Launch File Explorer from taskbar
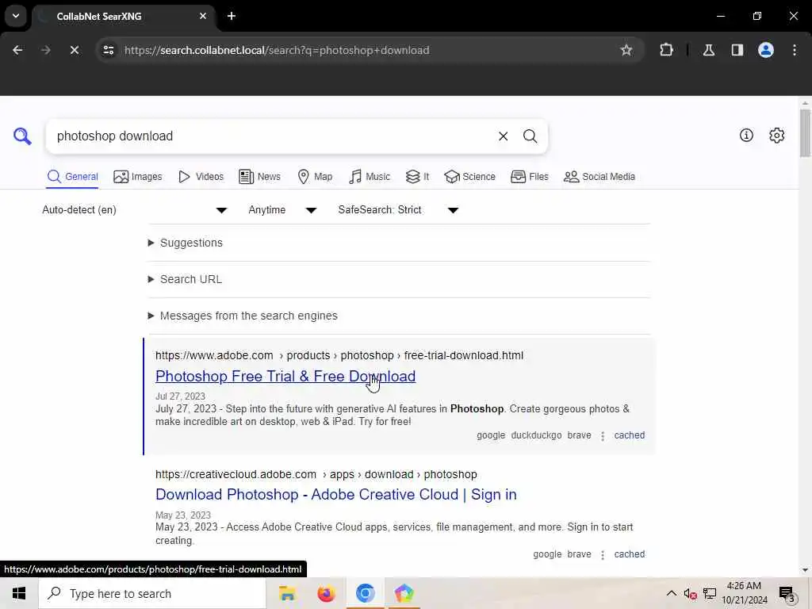The width and height of the screenshot is (812, 609). [287, 593]
